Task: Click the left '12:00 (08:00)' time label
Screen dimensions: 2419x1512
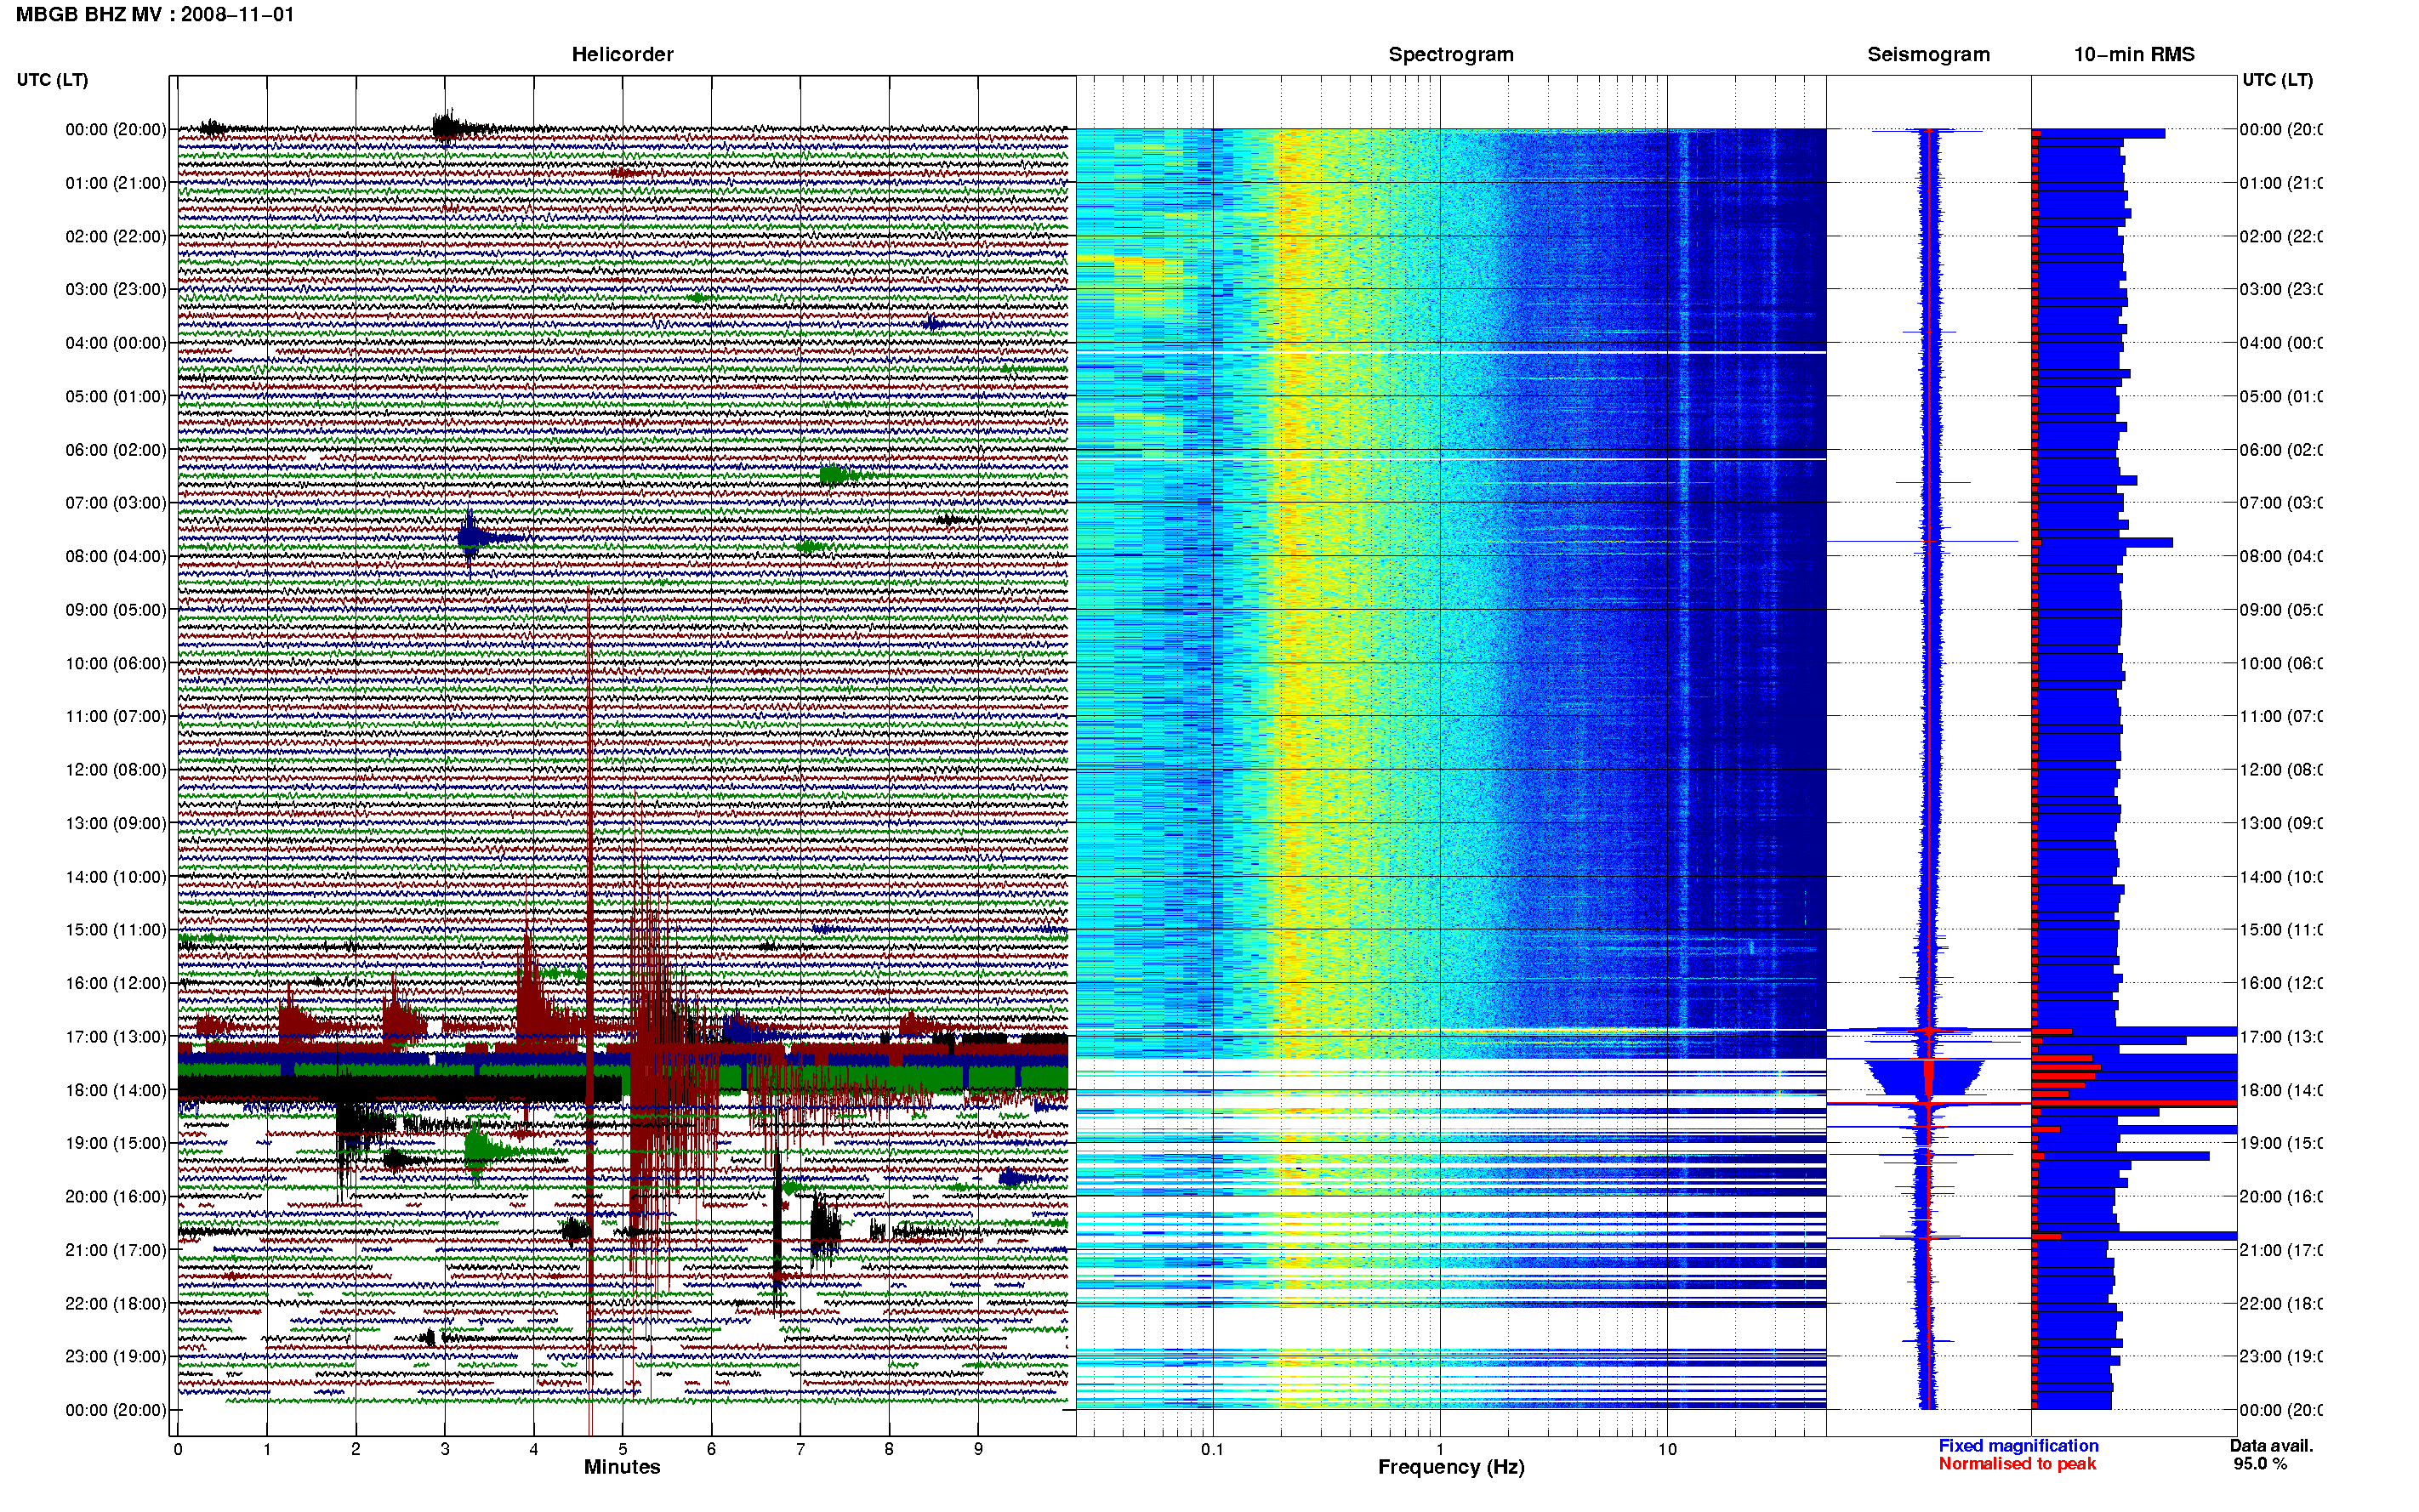Action: [x=116, y=770]
